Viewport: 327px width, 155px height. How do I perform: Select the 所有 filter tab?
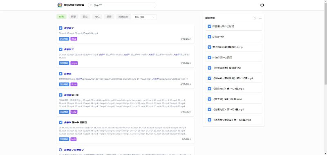61,17
